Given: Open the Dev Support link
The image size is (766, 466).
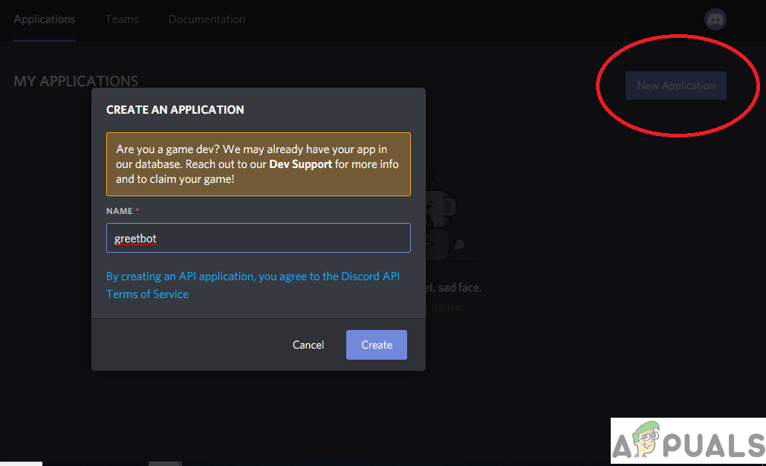Looking at the screenshot, I should 300,164.
